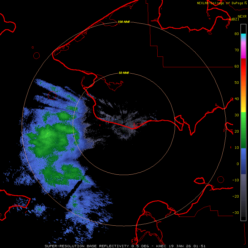Click the 80 dBZ scale label
248x248 pixels.
[x=237, y=34]
